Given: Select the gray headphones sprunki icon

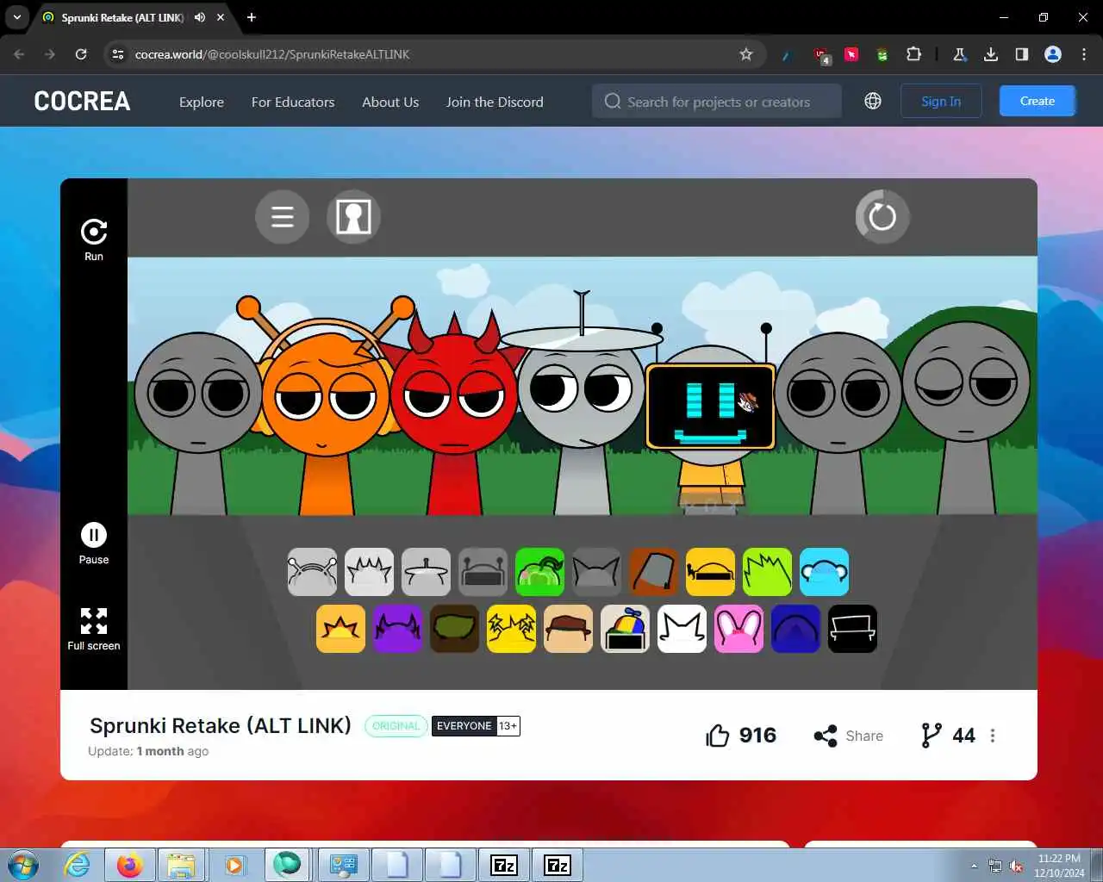Looking at the screenshot, I should coord(312,572).
